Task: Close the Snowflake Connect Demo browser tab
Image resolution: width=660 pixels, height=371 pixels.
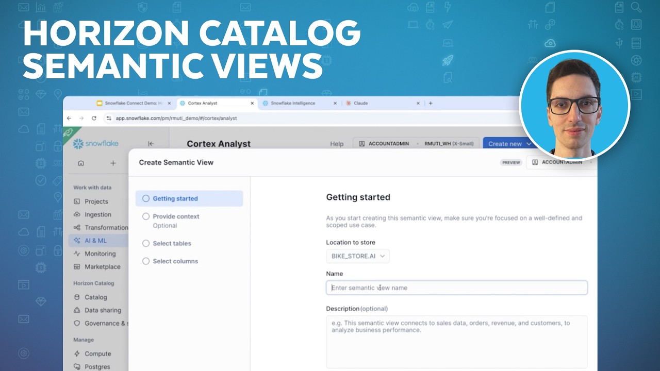Action: pos(169,103)
